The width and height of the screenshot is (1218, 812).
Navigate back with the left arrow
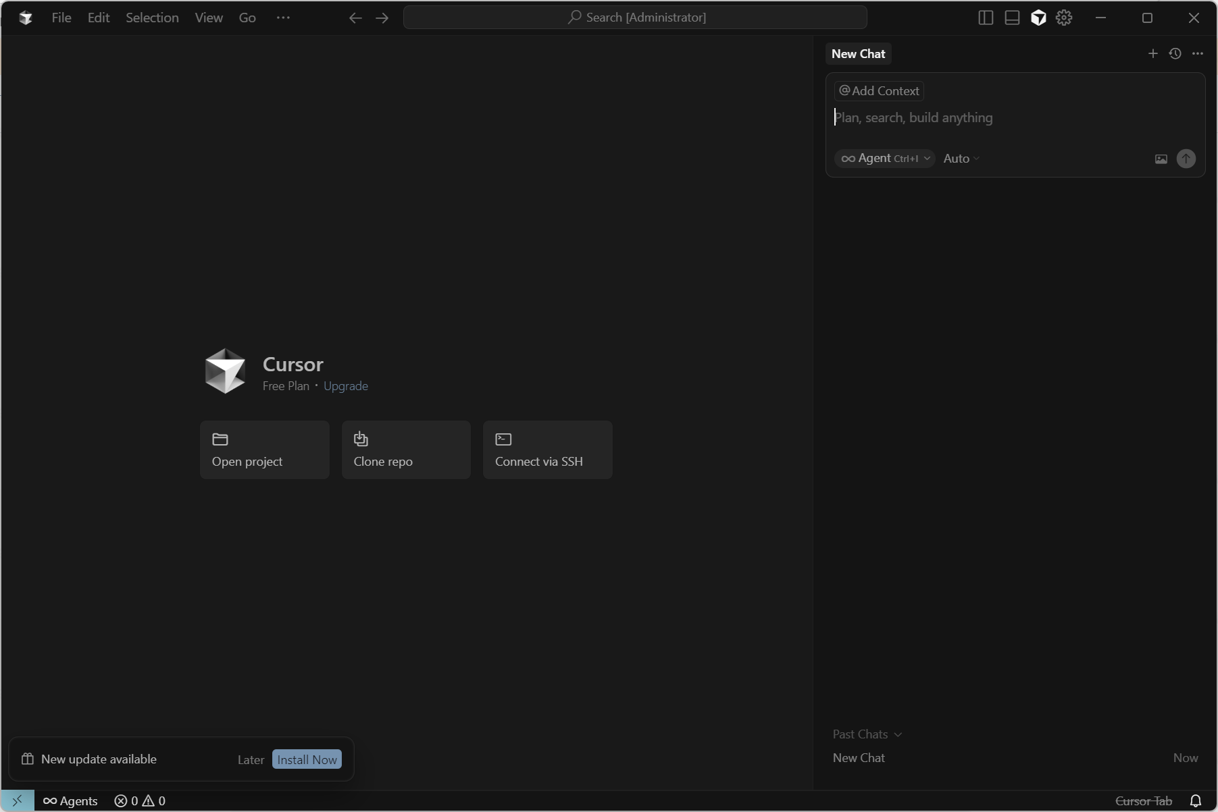pos(355,18)
